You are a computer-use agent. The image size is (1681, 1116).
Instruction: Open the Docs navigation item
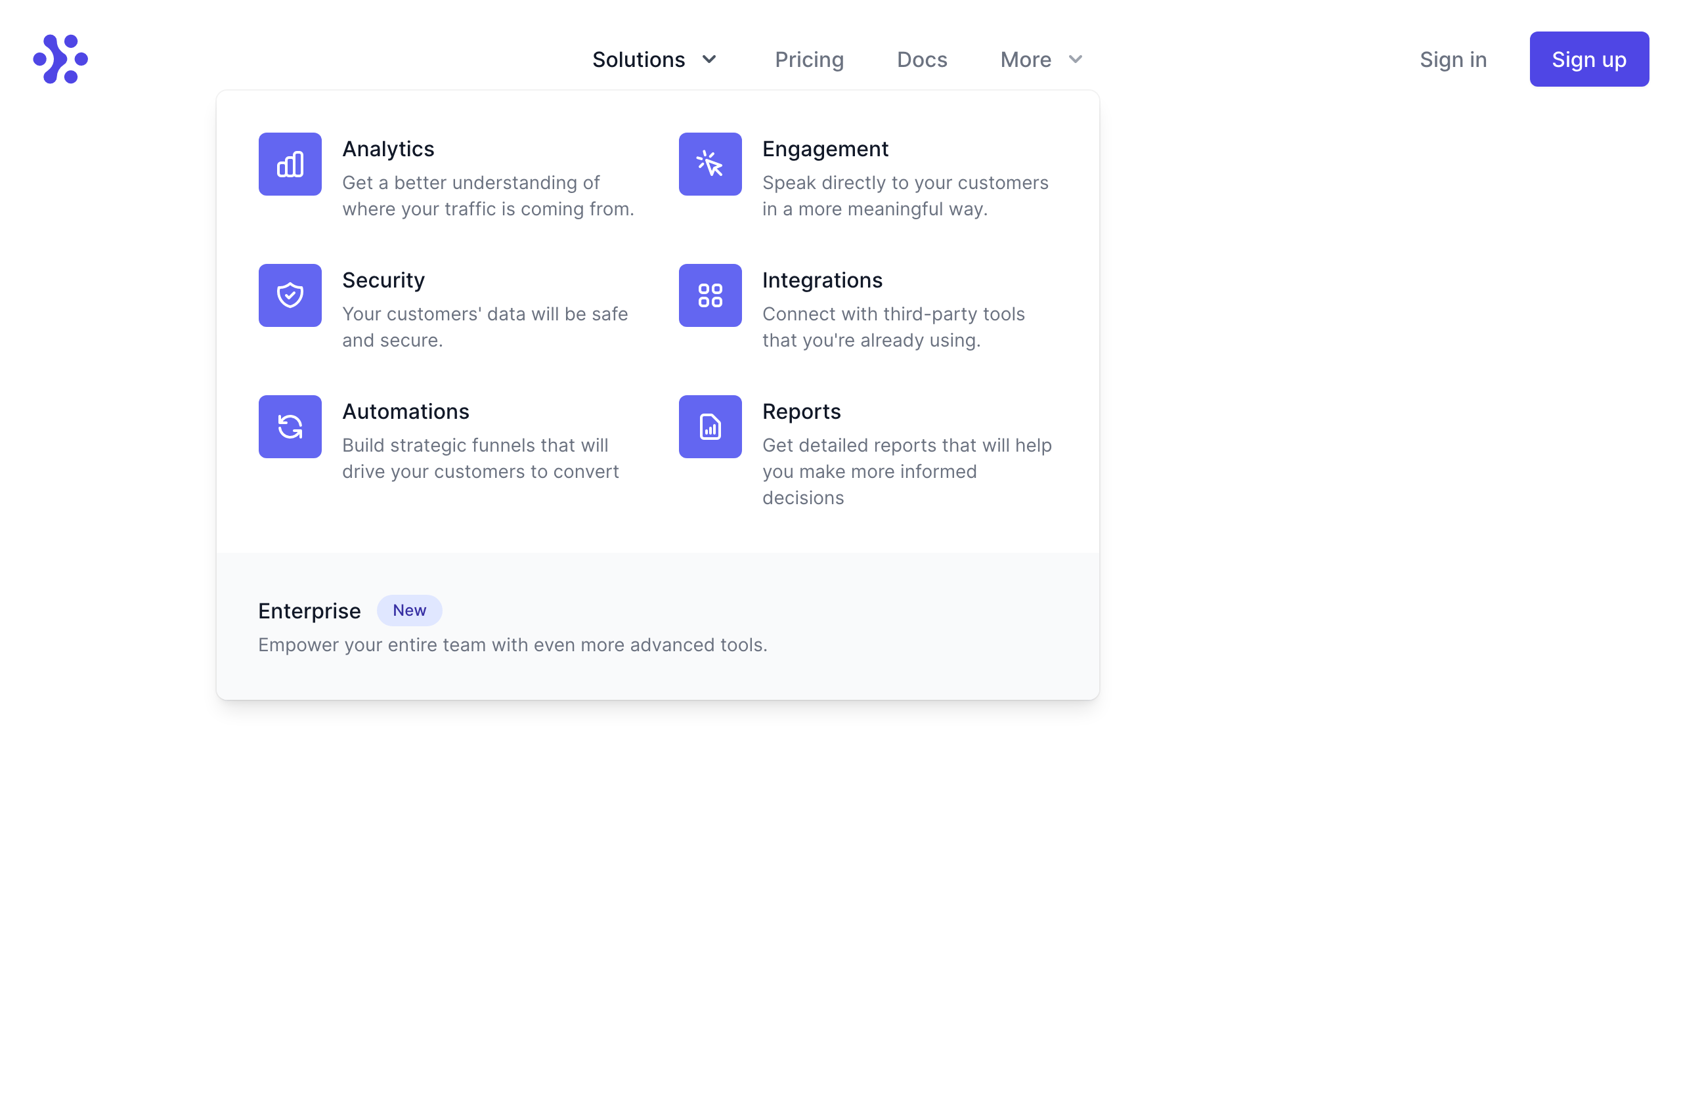click(921, 60)
